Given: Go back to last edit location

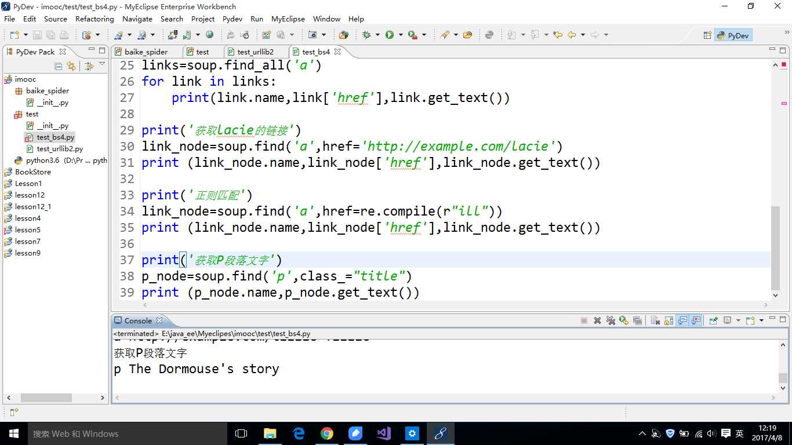Looking at the screenshot, I should pyautogui.click(x=558, y=35).
